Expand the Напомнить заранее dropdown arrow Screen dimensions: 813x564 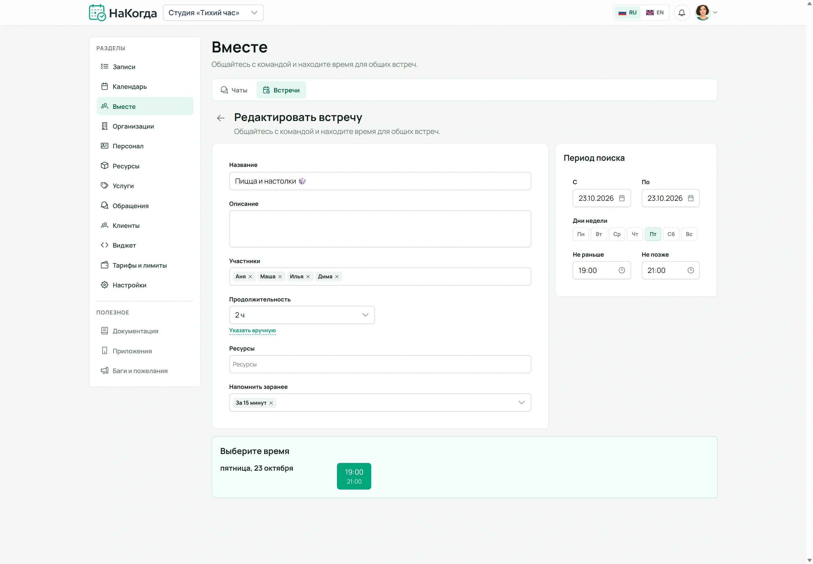coord(521,402)
